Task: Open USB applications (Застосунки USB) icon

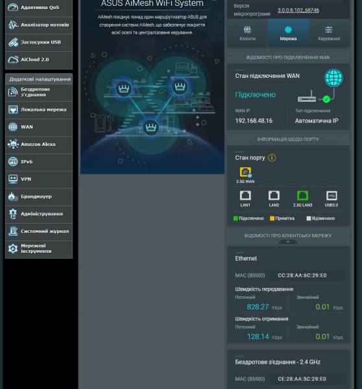Action: click(13, 42)
